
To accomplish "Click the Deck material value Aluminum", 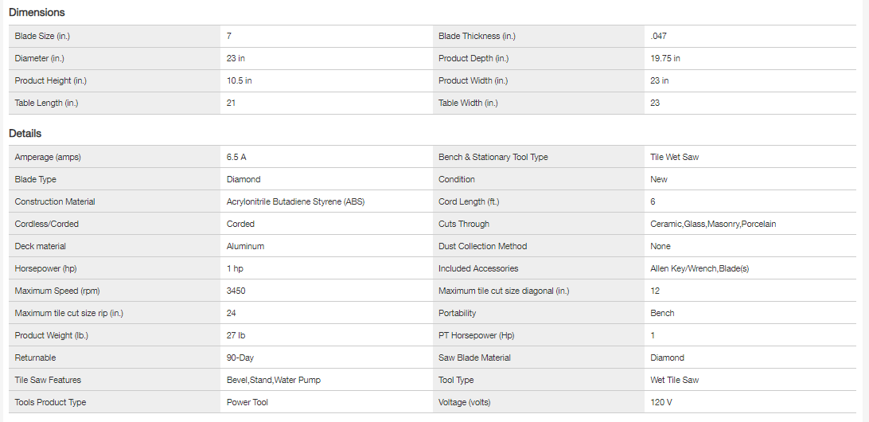I will tap(245, 246).
